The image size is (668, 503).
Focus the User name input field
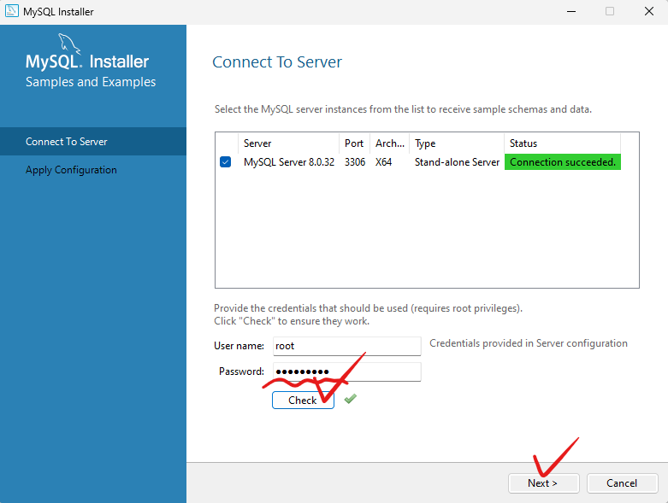tap(346, 346)
